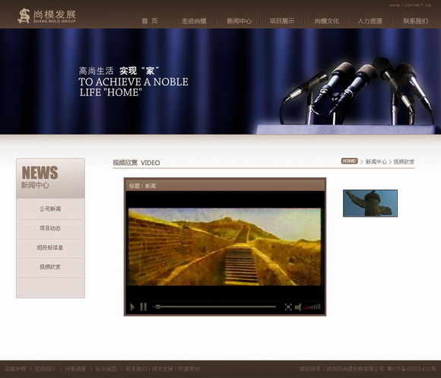Screen dimensions: 441x378
Task: Click the 视频欣赏 breadcrumb text
Action: click(x=404, y=162)
